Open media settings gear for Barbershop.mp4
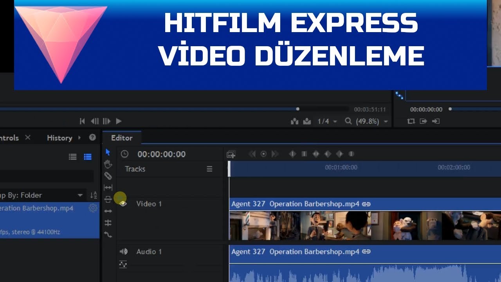501x282 pixels. tap(93, 208)
